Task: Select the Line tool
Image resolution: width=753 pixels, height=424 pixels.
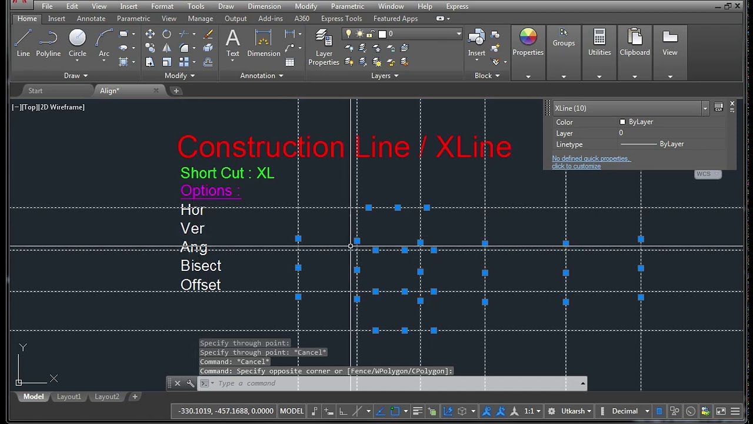Action: (23, 43)
